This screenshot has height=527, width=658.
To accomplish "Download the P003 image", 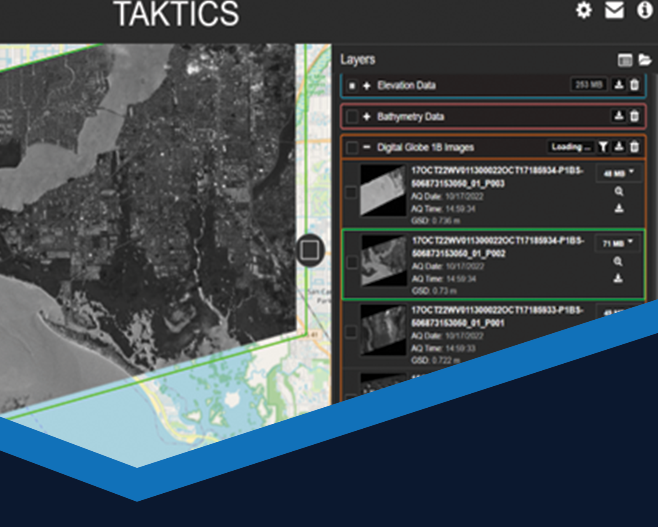I will tap(619, 209).
